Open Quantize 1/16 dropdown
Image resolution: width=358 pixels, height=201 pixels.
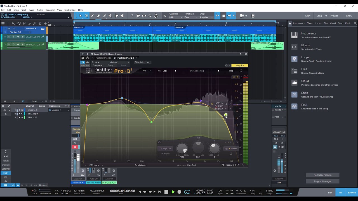[x=175, y=17]
